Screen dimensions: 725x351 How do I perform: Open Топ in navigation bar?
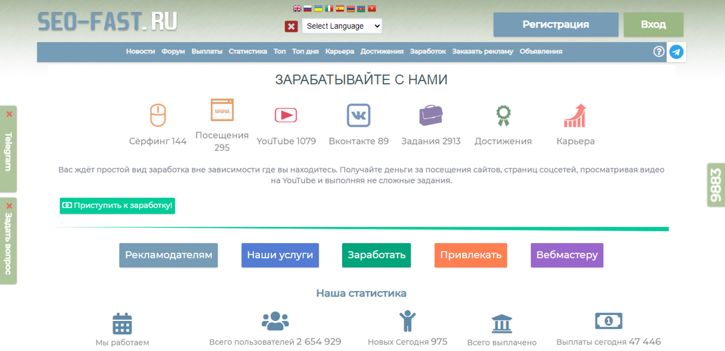pos(279,52)
